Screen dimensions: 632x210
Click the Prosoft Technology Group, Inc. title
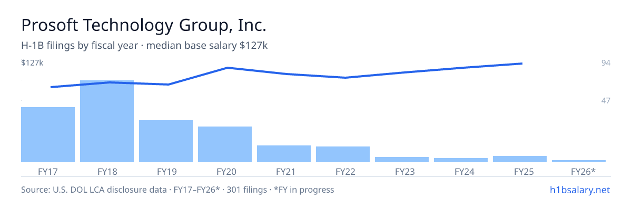(144, 25)
